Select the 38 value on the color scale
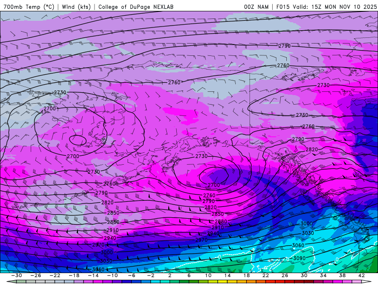The image size is (378, 284). point(342,275)
